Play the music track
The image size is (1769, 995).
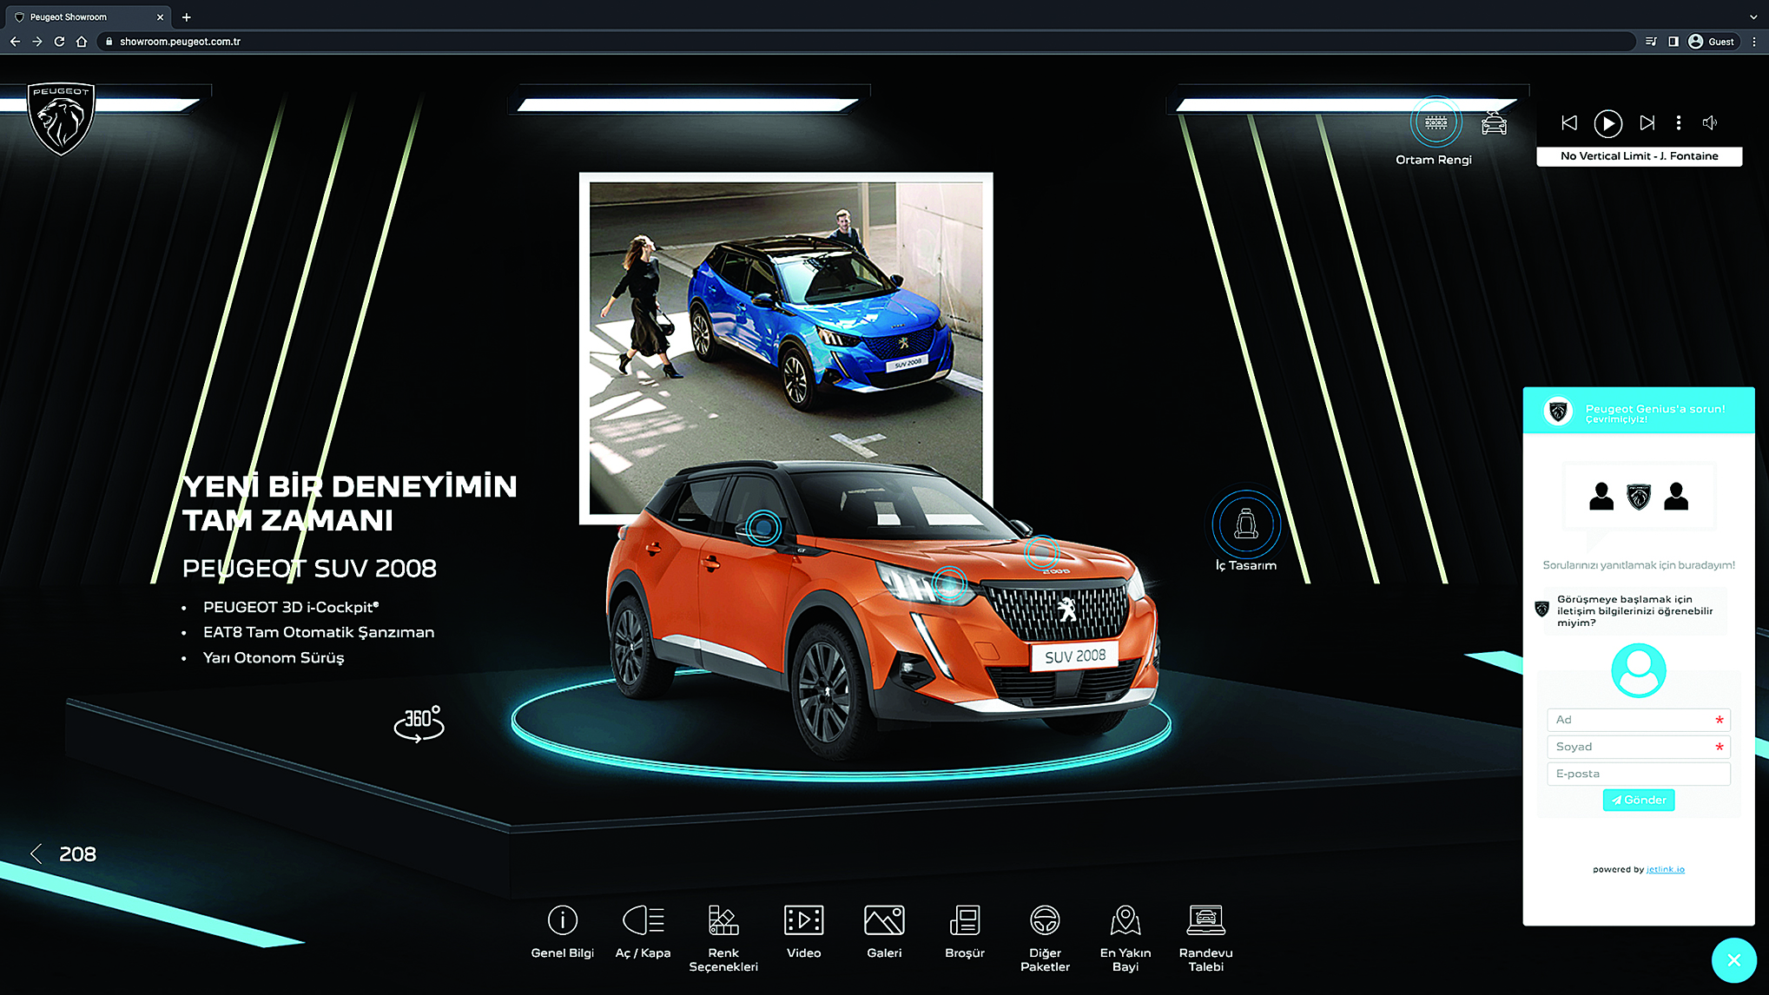click(x=1607, y=123)
